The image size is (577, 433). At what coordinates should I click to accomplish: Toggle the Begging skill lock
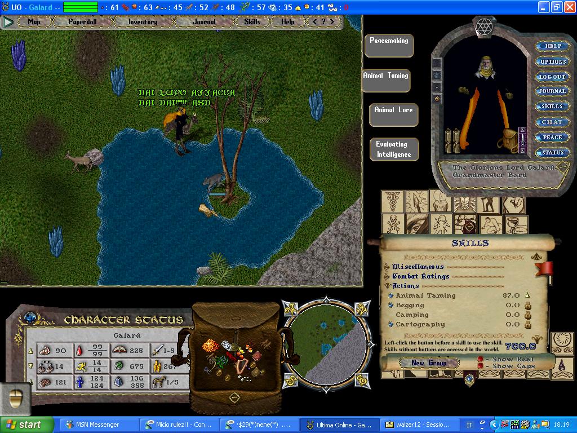(527, 305)
